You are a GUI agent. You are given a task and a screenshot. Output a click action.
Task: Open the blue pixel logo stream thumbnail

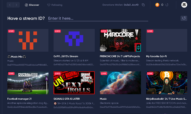click(x=74, y=40)
